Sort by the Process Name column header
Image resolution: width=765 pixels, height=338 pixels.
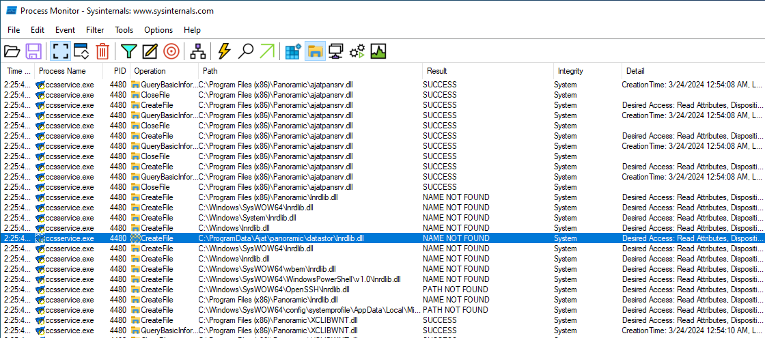69,71
